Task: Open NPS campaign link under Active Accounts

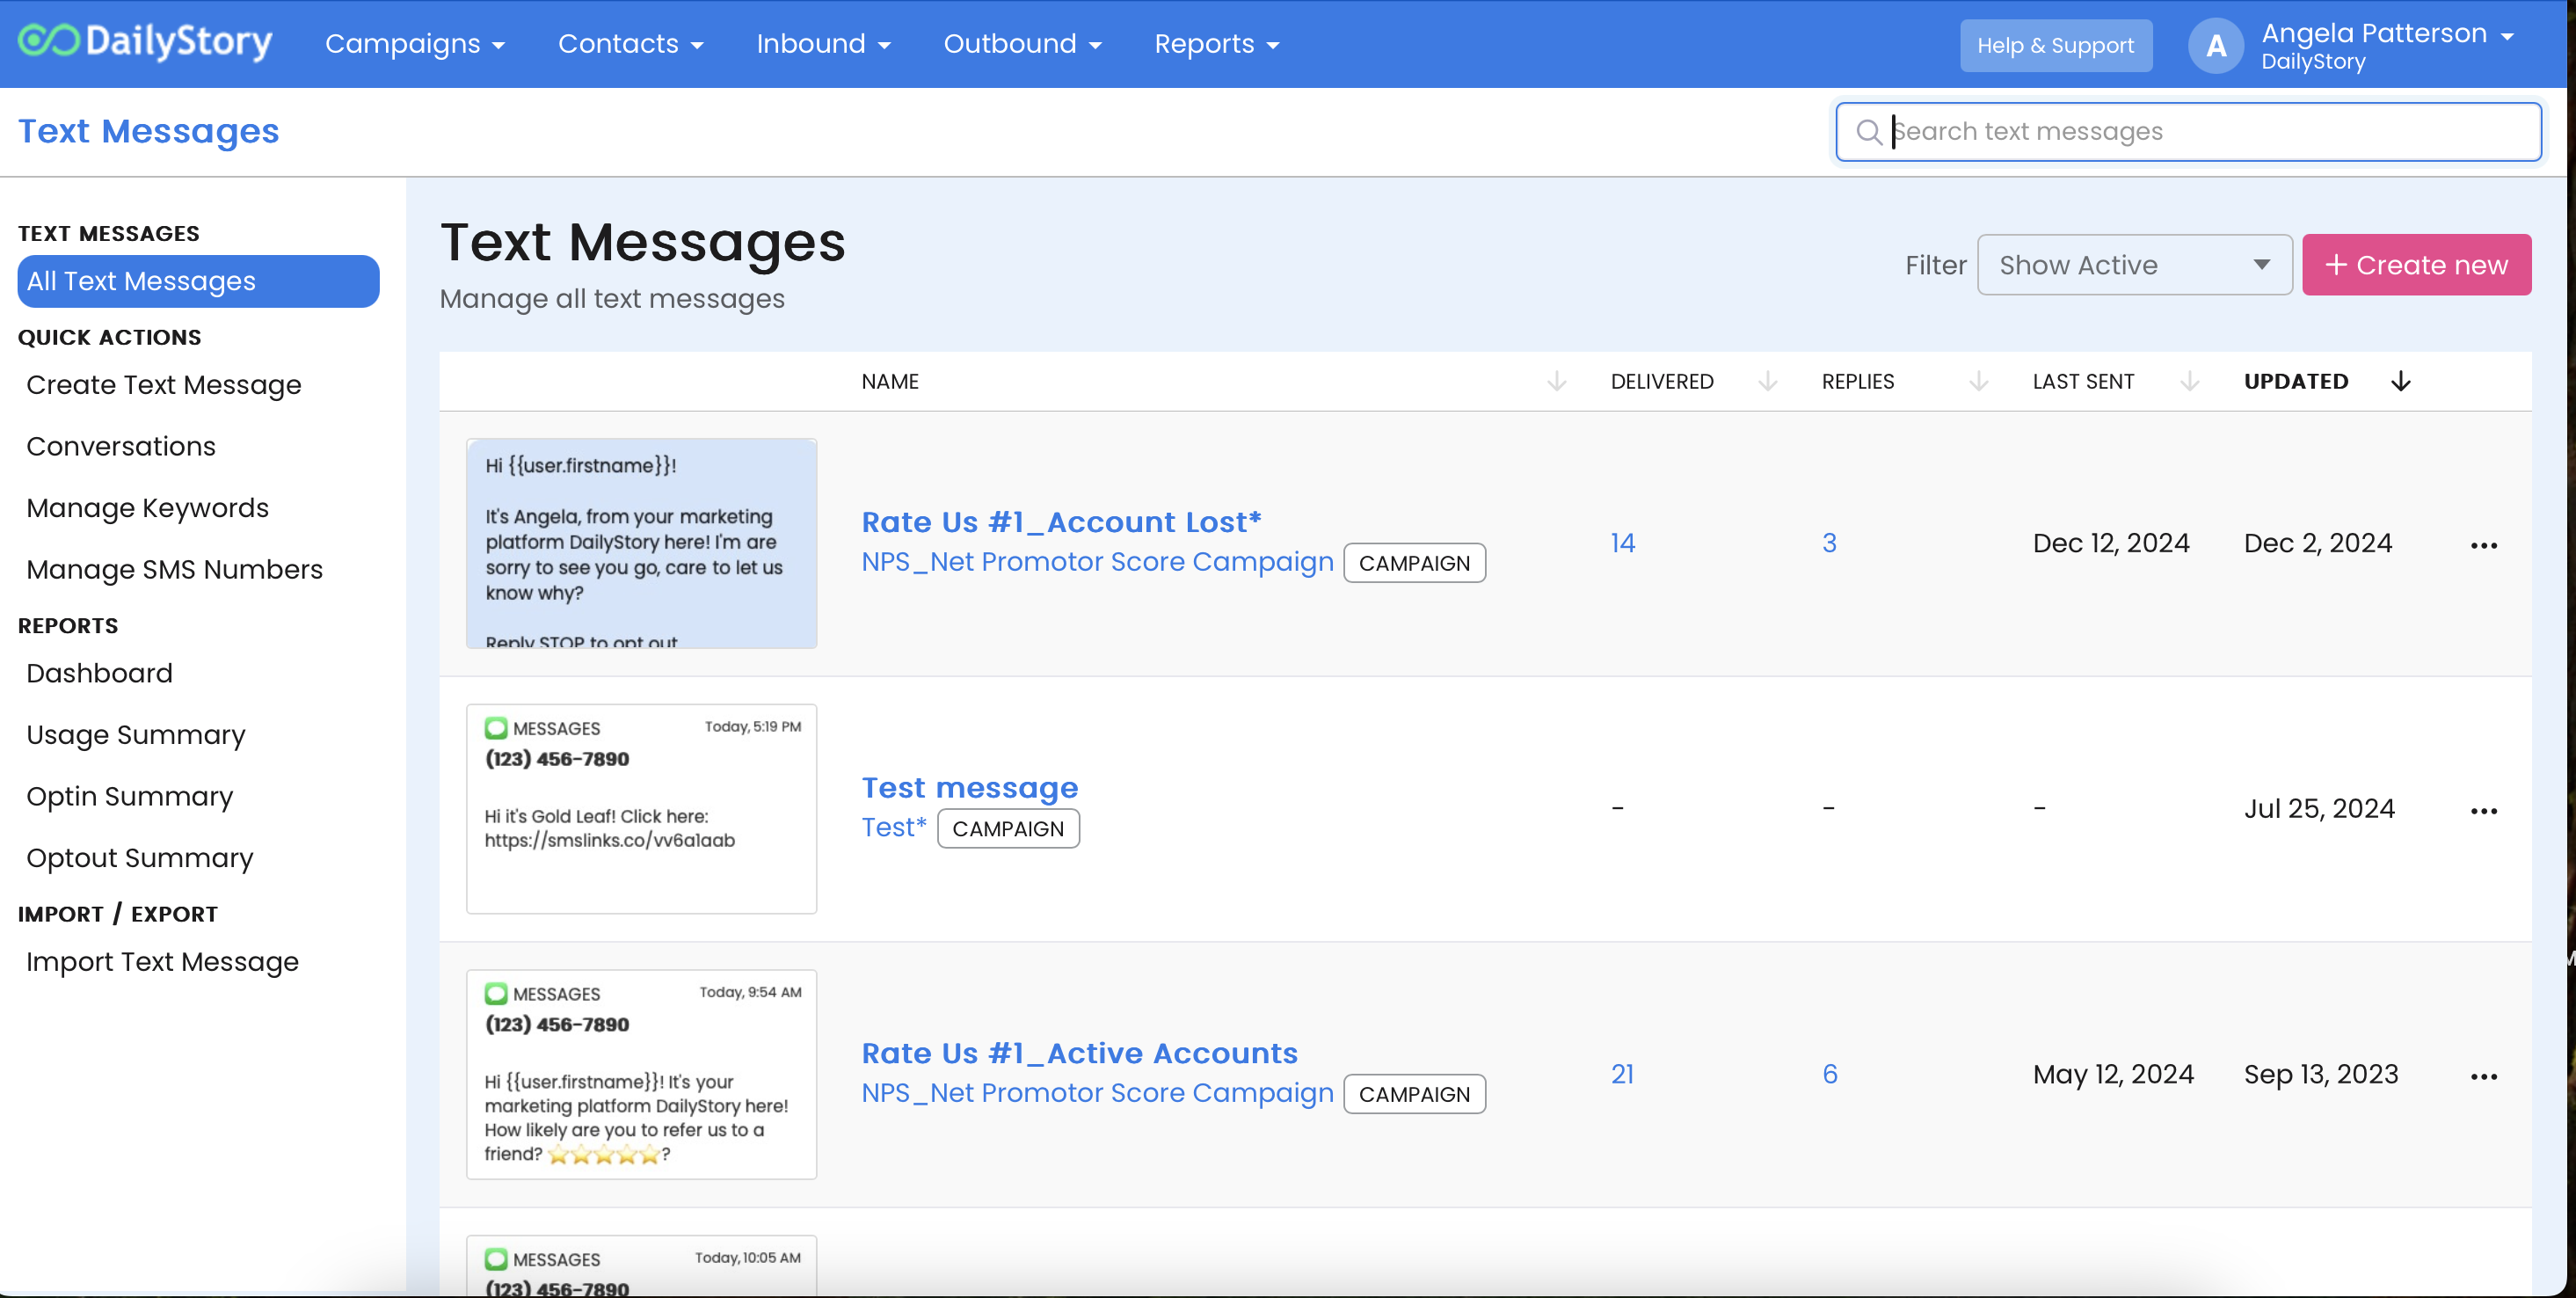Action: (1097, 1093)
